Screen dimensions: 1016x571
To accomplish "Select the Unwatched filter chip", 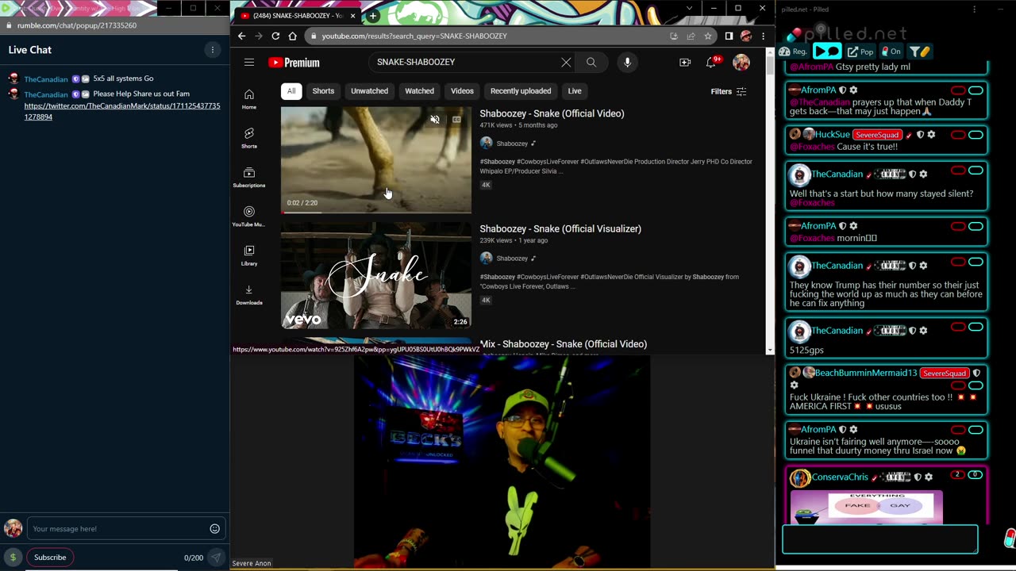I will 370,91.
